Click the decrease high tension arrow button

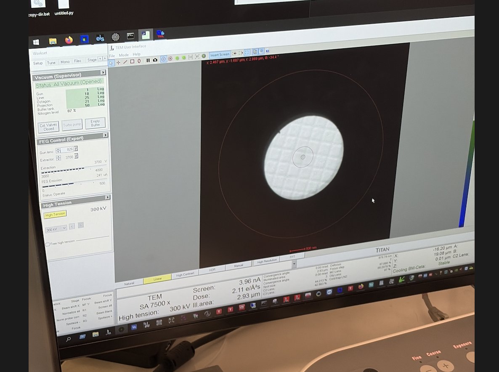tap(72, 226)
